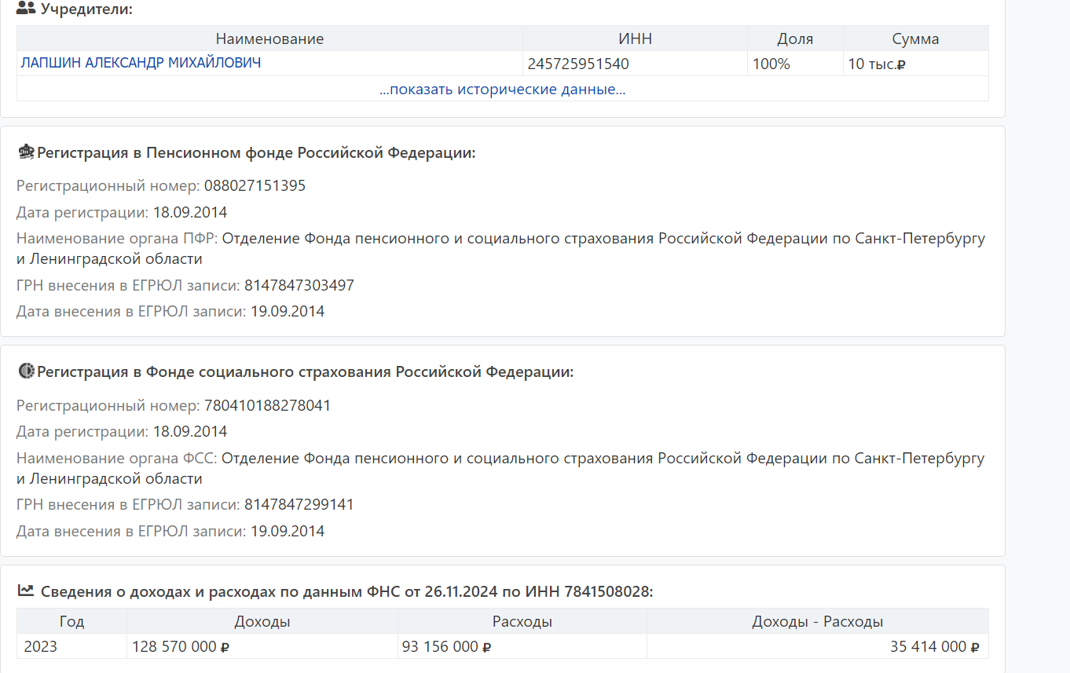Click the Доля column header
The width and height of the screenshot is (1070, 673).
[x=795, y=38]
